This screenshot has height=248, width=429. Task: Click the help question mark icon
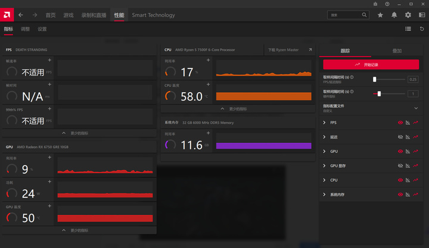click(387, 4)
